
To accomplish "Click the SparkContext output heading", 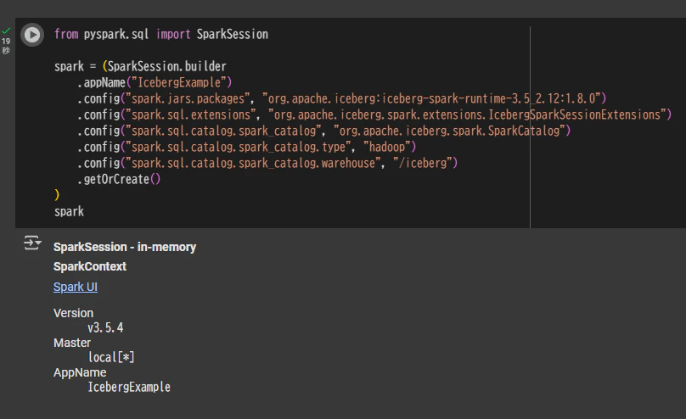I will point(90,266).
